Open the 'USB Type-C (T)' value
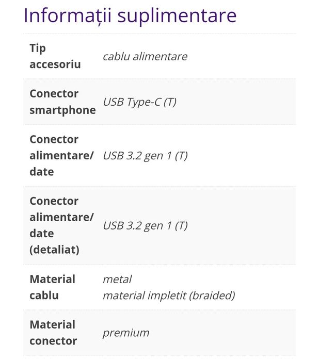This screenshot has width=319, height=361. (139, 102)
